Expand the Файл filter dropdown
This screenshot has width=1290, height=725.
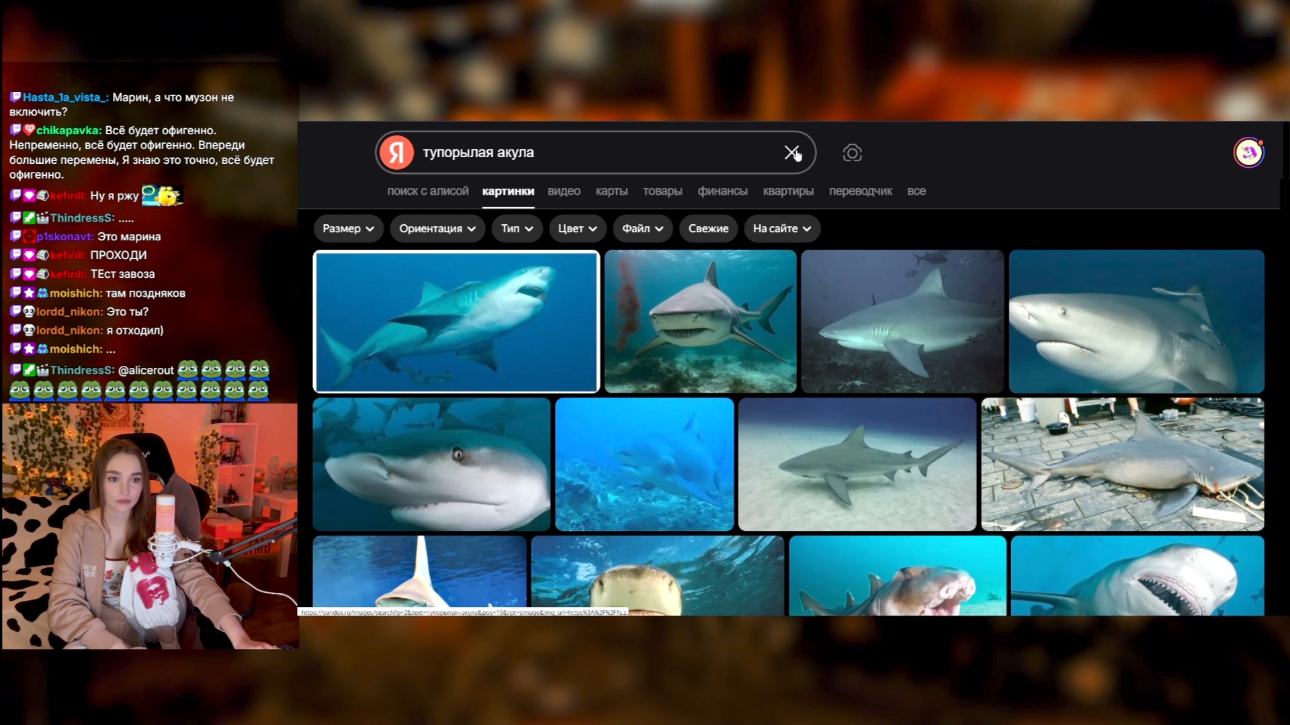(642, 228)
